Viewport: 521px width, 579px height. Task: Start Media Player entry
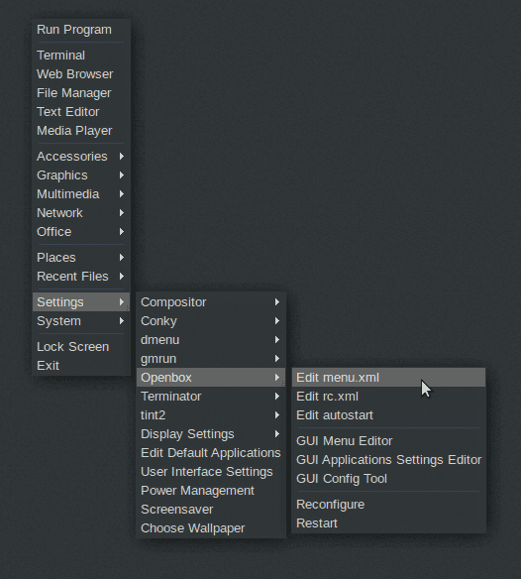pos(81,131)
